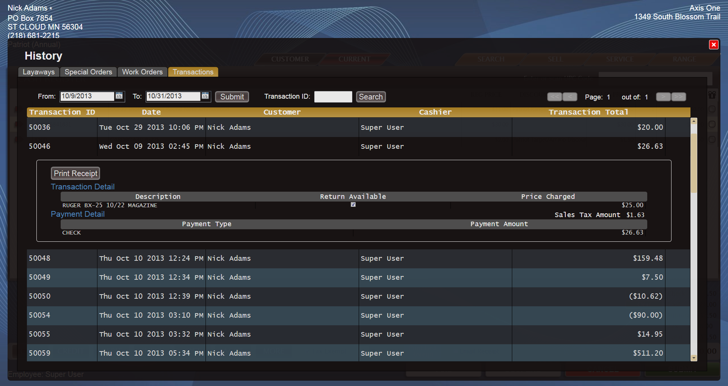Screen dimensions: 728x386
Task: Expand transaction 50054 row
Action: pos(358,315)
